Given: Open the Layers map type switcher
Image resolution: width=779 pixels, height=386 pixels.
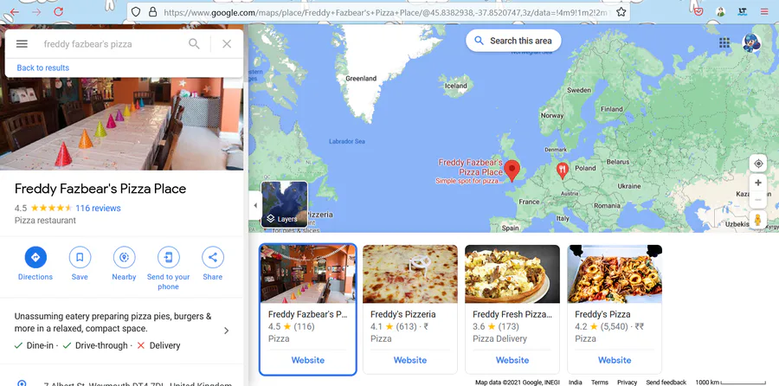Looking at the screenshot, I should pos(284,204).
